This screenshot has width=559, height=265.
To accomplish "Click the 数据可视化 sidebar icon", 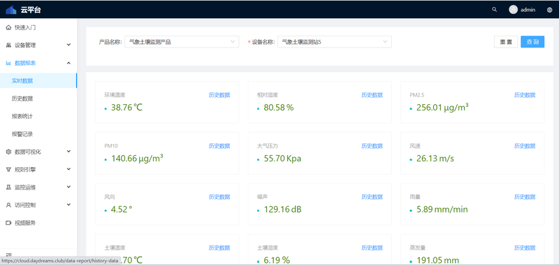I will [8, 152].
